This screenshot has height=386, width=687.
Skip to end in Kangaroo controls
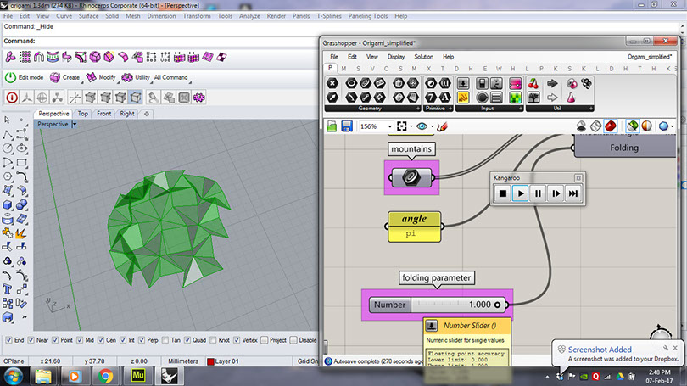pyautogui.click(x=573, y=193)
